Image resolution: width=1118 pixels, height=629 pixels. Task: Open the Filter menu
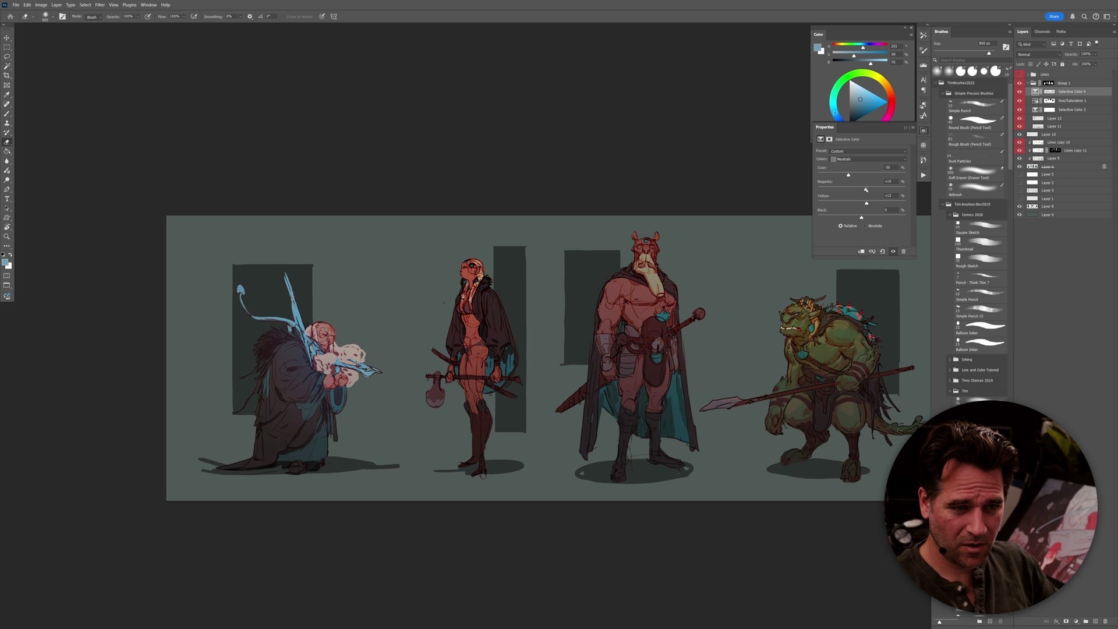100,5
